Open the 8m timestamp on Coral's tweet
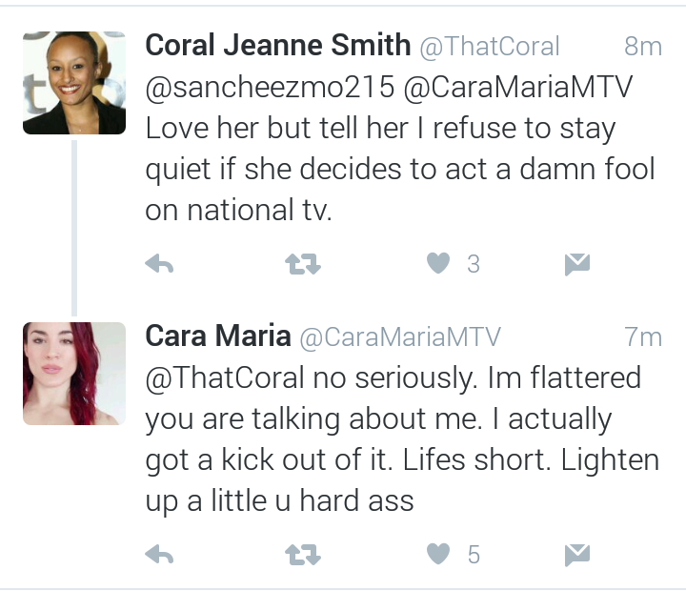Viewport: 686px width, 611px height. pyautogui.click(x=643, y=46)
